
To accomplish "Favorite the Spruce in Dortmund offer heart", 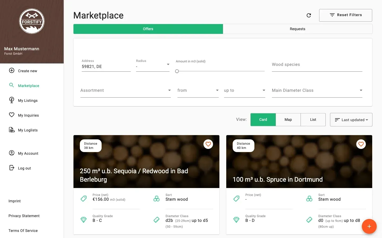I will click(x=361, y=144).
